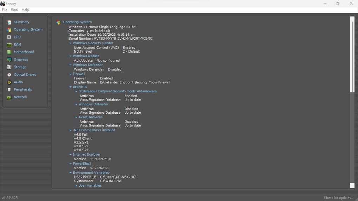Screen dimensions: 358x201
Task: Click the vertical scrollbar thumb
Action: (352, 57)
